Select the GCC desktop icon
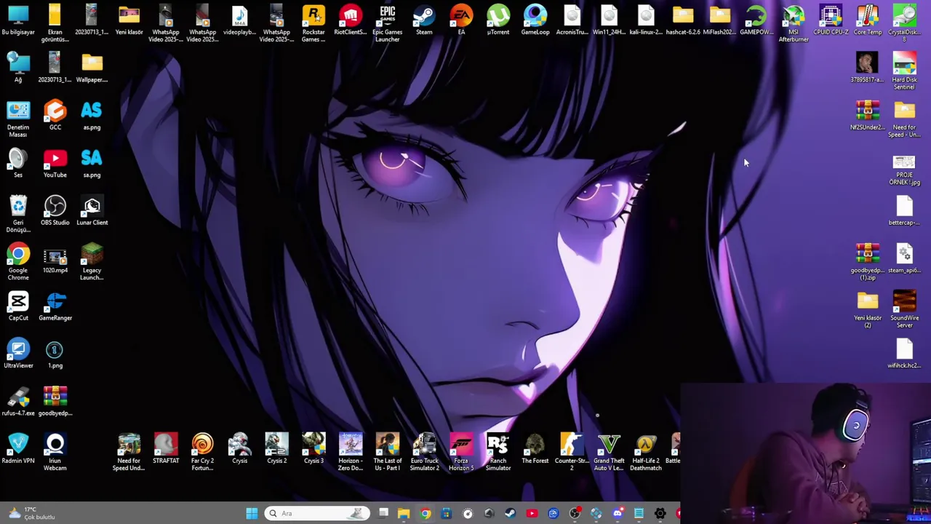Image resolution: width=931 pixels, height=524 pixels. pyautogui.click(x=55, y=116)
